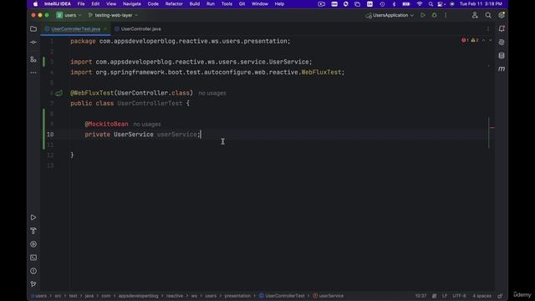Viewport: 535px width, 301px height.
Task: Click the Spring bean gutter icon on line 6
Action: pyautogui.click(x=59, y=93)
